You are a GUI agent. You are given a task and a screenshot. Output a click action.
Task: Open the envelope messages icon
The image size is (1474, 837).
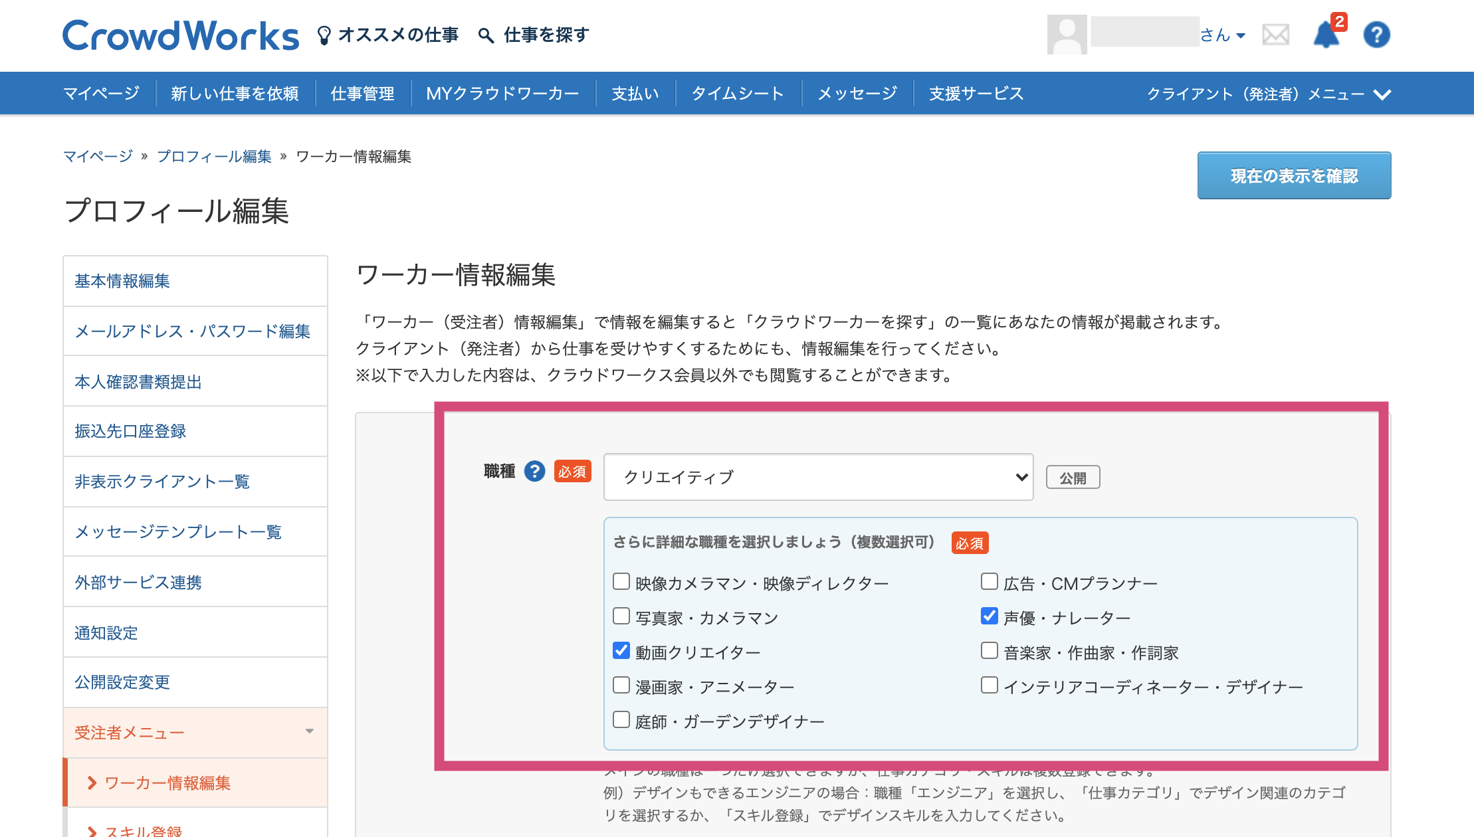pos(1275,35)
